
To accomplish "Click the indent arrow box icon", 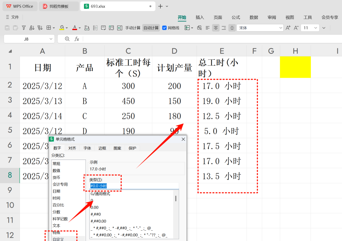I will tap(120, 28).
